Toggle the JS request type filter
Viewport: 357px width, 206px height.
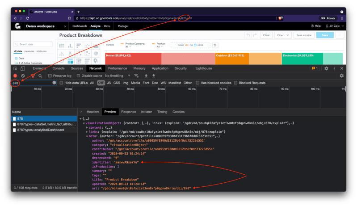(109, 83)
